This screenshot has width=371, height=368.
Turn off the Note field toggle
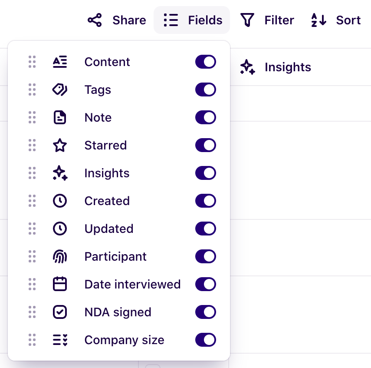(x=206, y=117)
